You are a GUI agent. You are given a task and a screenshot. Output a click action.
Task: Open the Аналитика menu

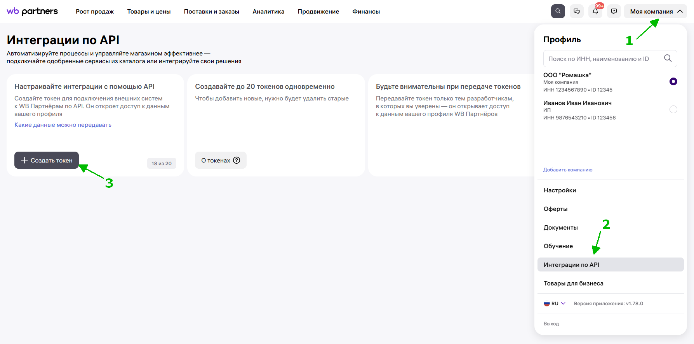[268, 12]
